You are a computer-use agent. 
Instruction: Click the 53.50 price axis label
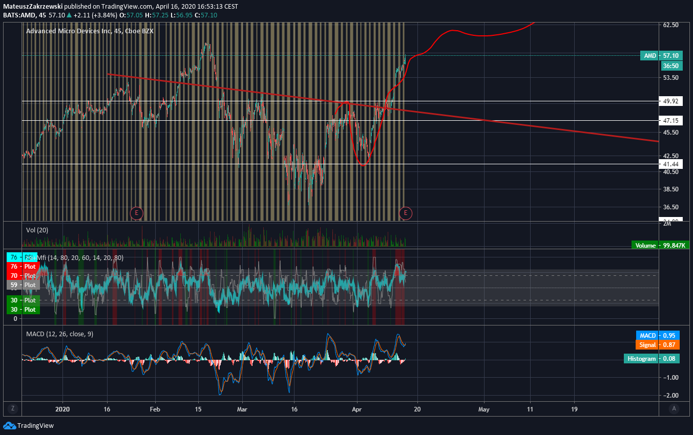(671, 77)
